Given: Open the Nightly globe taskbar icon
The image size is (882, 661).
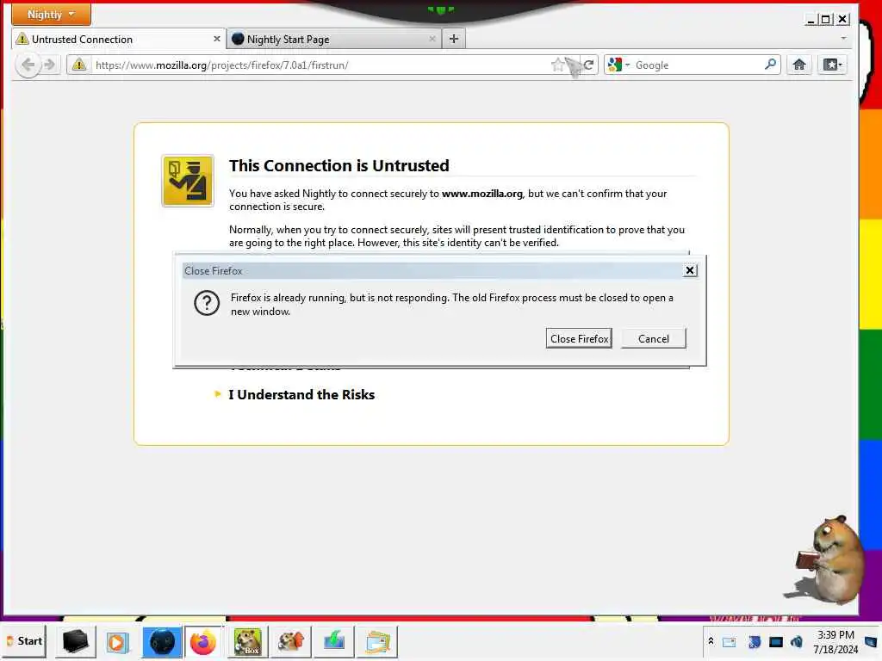Looking at the screenshot, I should (x=162, y=641).
